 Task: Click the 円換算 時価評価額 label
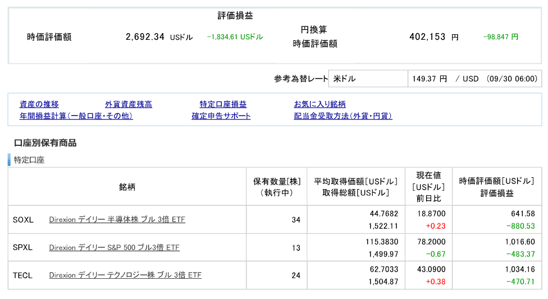(314, 36)
